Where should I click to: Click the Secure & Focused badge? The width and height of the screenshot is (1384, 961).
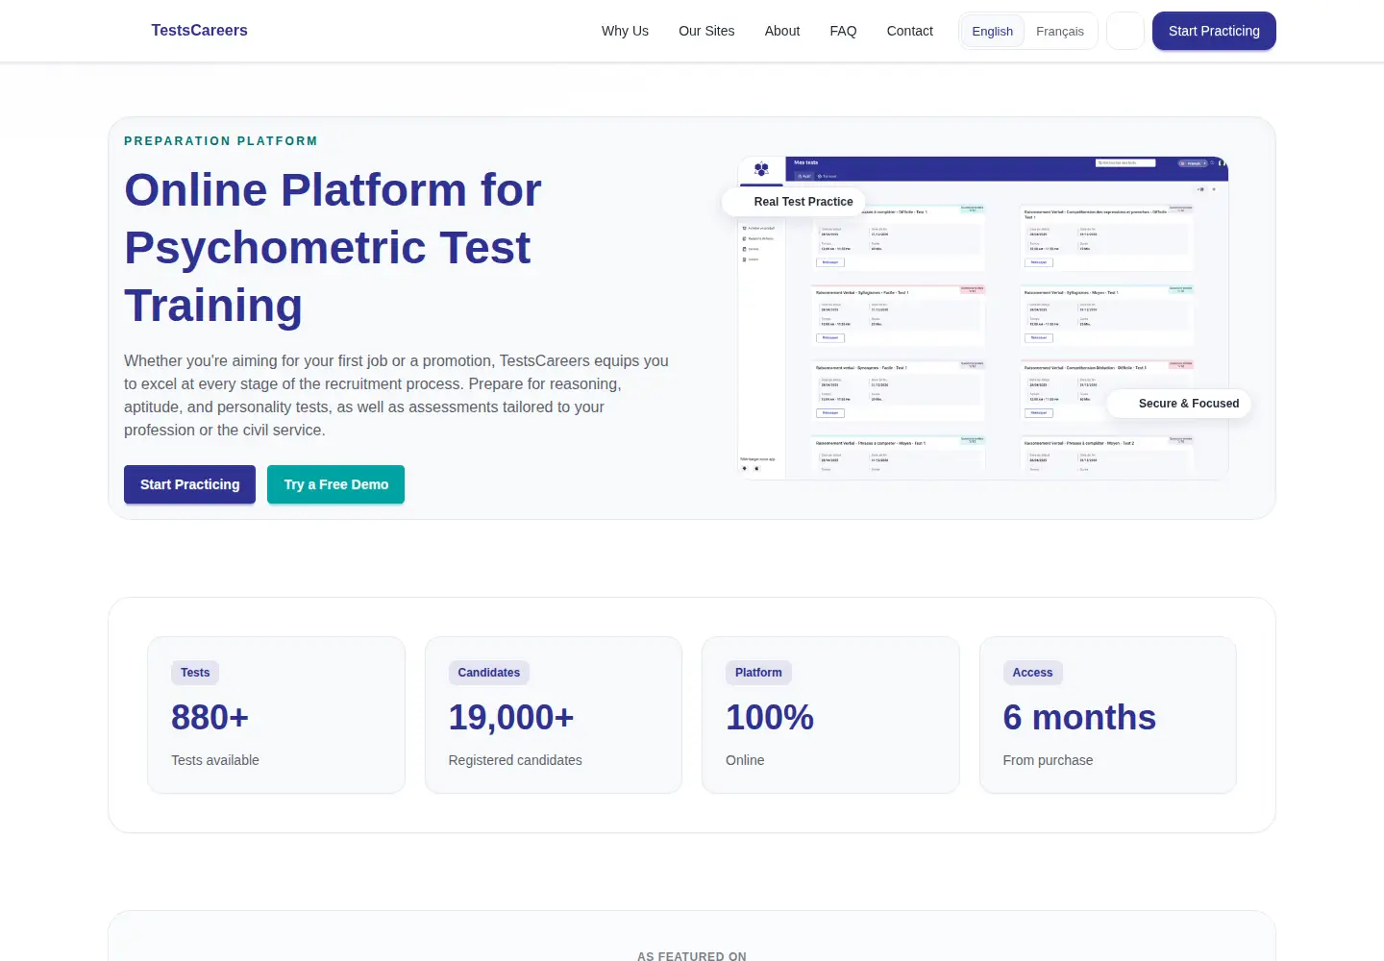click(1179, 404)
